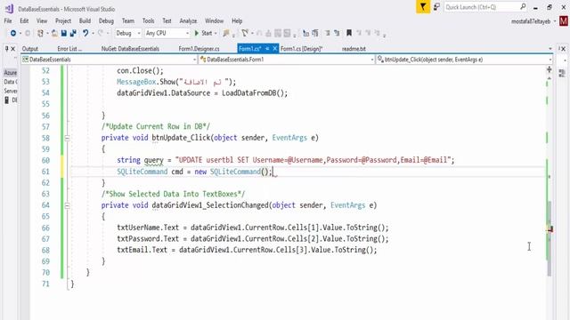Image resolution: width=570 pixels, height=320 pixels.
Task: Open the DataBaseEssentials project scope dropdown
Action: coord(109,60)
